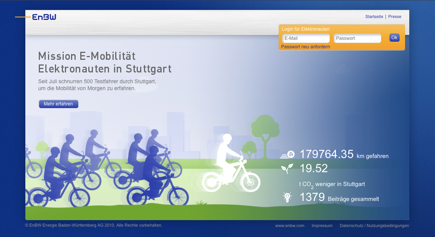The image size is (435, 237).
Task: Click Passwort neu anfordern link
Action: pos(306,46)
